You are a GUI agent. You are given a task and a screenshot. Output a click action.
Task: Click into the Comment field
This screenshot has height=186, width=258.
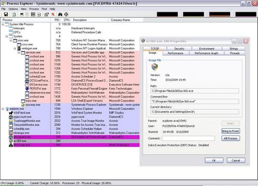point(188,139)
